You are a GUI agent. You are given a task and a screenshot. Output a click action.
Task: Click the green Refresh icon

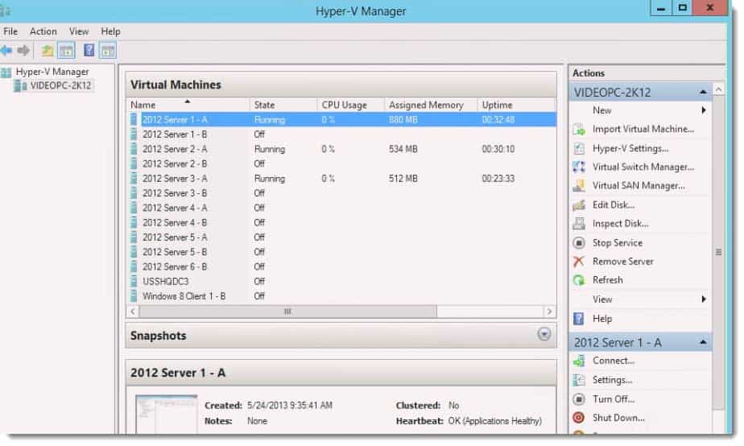[579, 280]
